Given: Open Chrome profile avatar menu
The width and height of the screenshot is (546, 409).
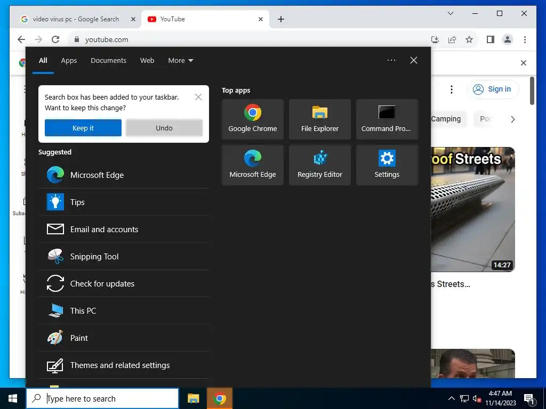Looking at the screenshot, I should coord(508,39).
